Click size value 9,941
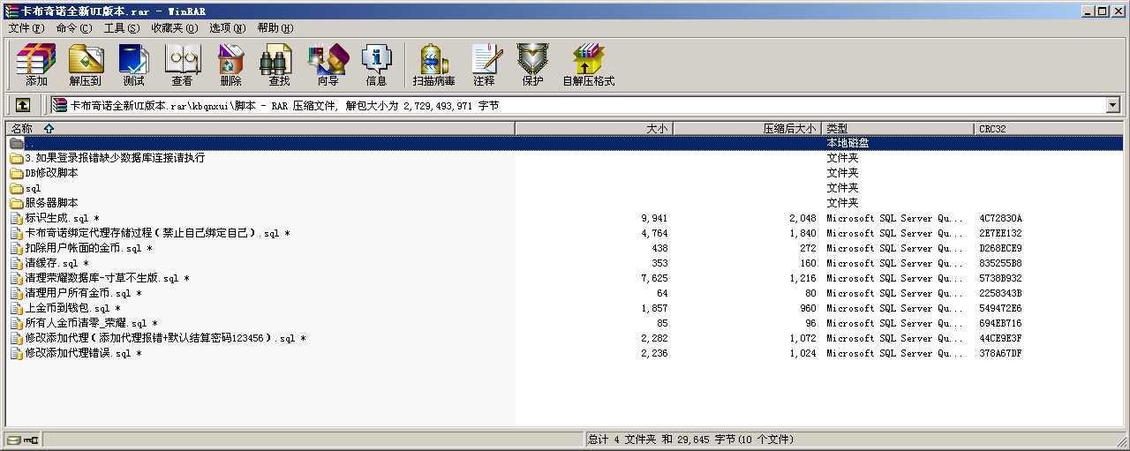This screenshot has height=451, width=1130. point(654,218)
